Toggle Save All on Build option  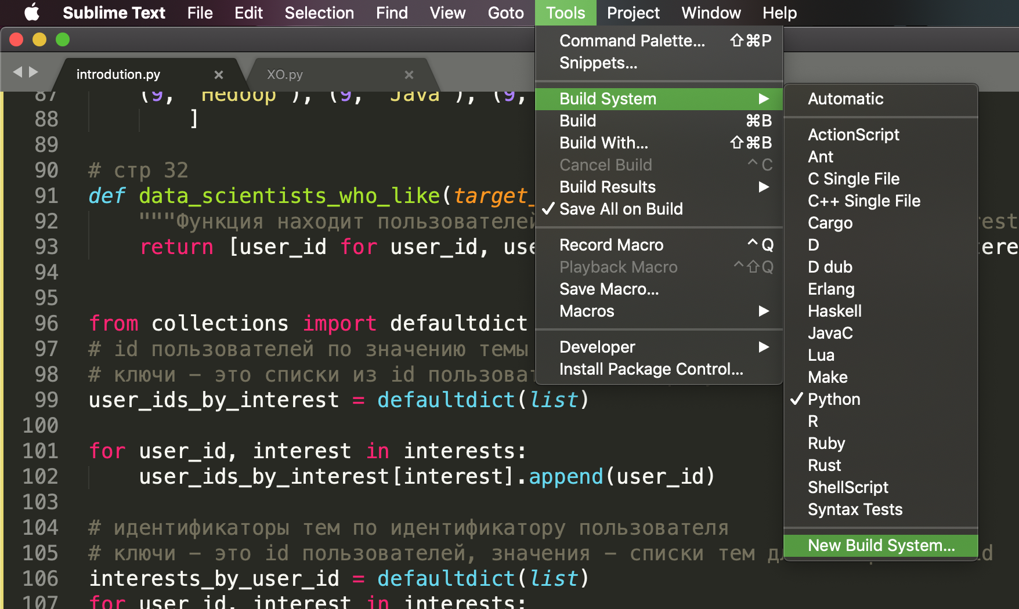click(x=621, y=209)
